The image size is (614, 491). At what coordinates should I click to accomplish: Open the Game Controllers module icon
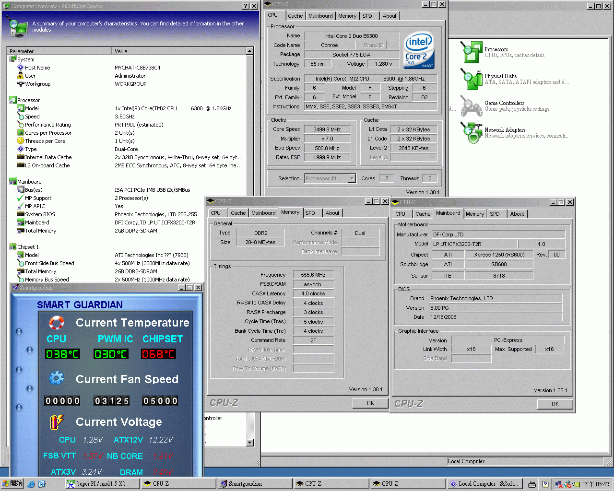471,106
